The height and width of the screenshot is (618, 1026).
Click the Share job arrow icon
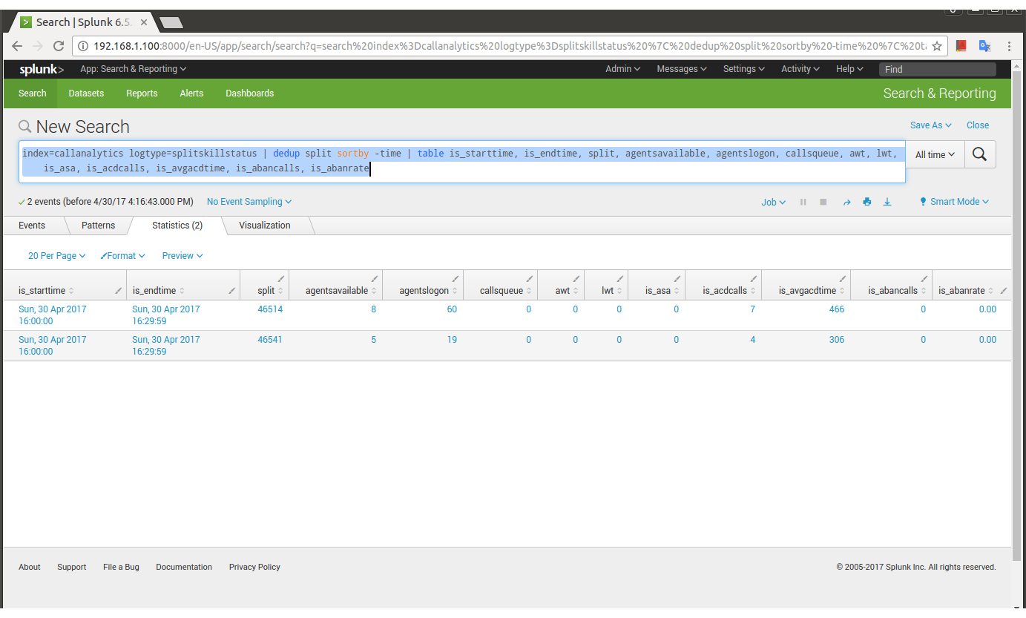(846, 202)
